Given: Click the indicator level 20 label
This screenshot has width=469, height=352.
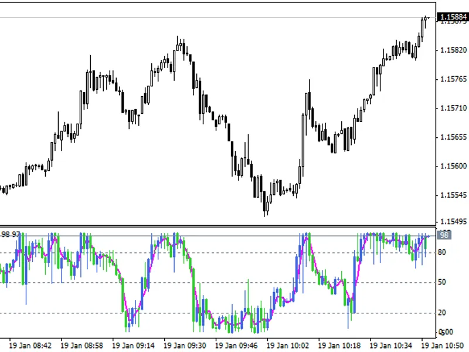Looking at the screenshot, I should (442, 313).
